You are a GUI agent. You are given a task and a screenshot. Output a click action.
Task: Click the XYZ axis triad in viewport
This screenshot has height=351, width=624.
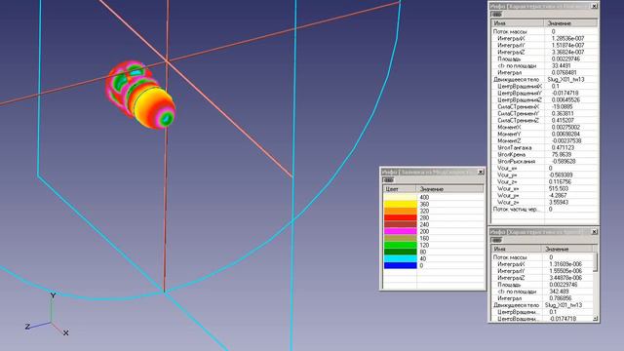pos(47,314)
